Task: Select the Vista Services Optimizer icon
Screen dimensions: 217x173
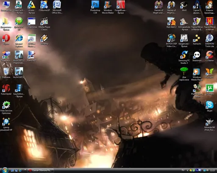Action: (6, 107)
